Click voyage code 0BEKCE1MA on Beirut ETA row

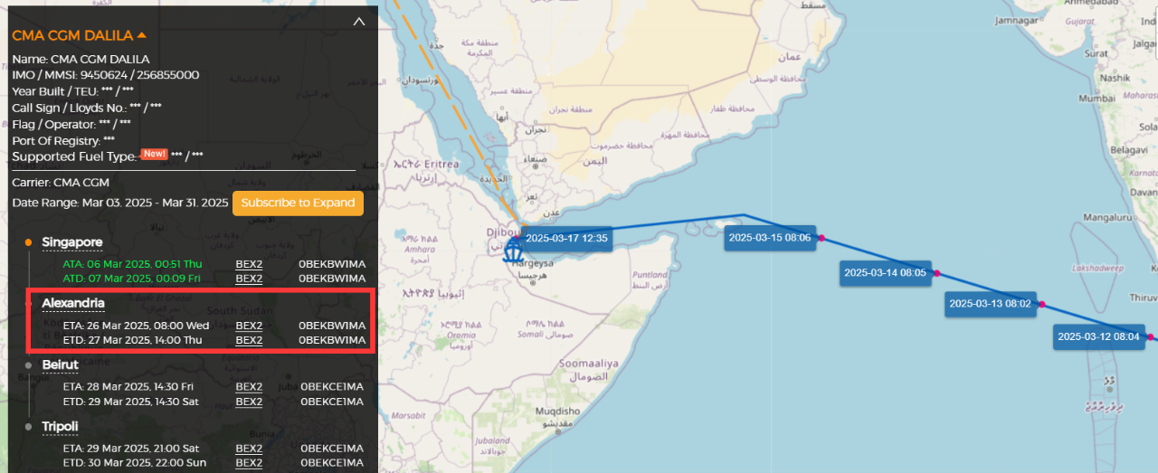[332, 387]
